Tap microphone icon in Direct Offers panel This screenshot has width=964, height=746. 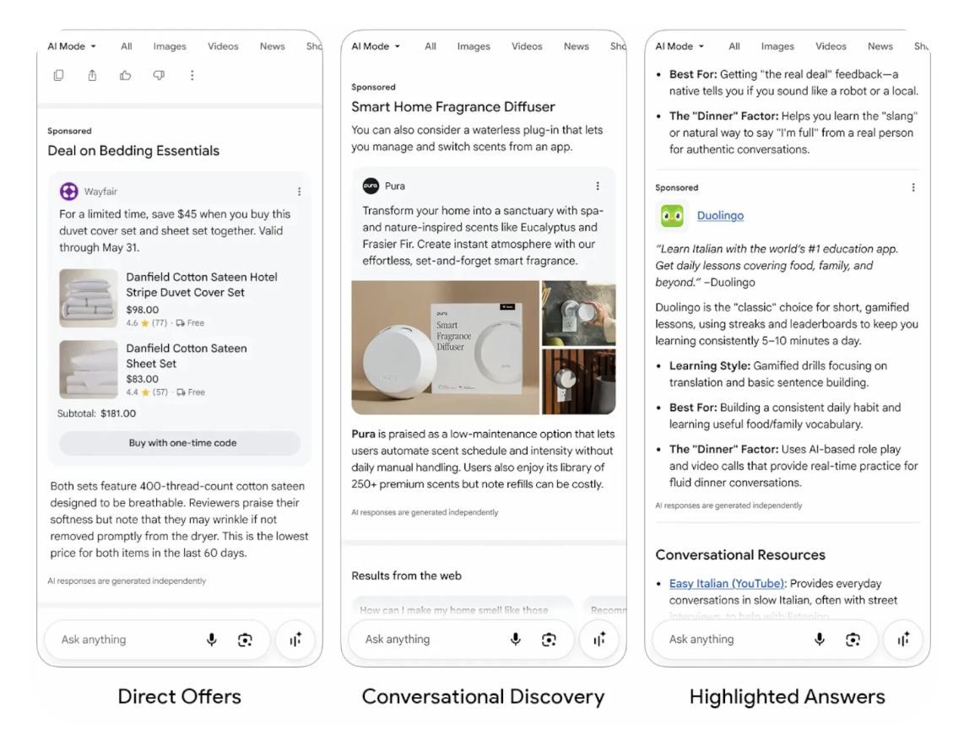pyautogui.click(x=212, y=640)
